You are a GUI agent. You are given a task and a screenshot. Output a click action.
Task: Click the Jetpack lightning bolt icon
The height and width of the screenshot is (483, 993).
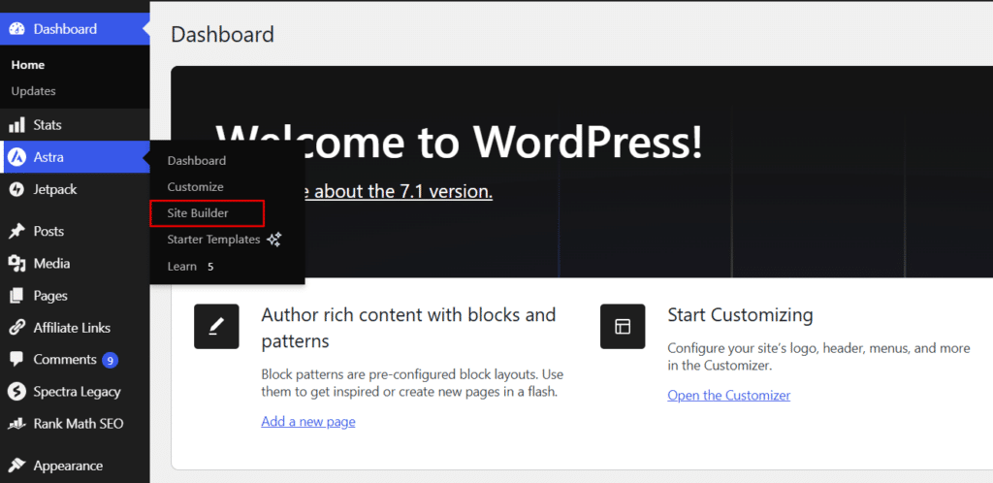click(x=17, y=190)
